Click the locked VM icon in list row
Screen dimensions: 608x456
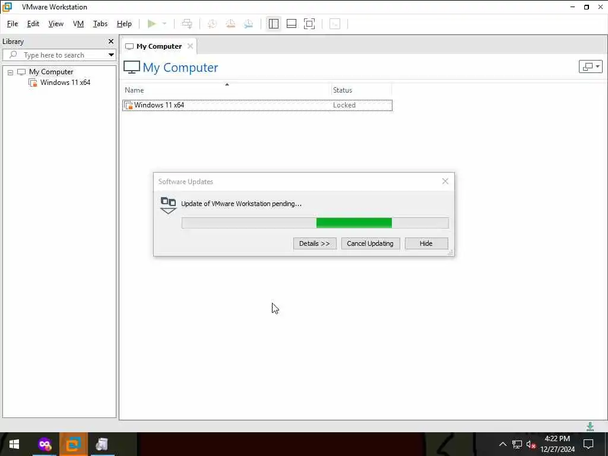tap(129, 106)
